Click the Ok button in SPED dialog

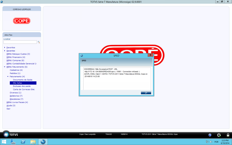[x=146, y=93]
